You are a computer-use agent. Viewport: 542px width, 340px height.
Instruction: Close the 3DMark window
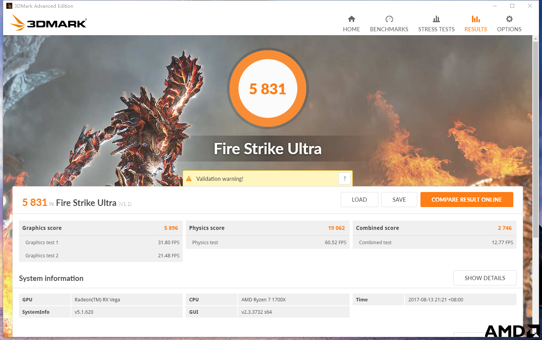pos(530,6)
